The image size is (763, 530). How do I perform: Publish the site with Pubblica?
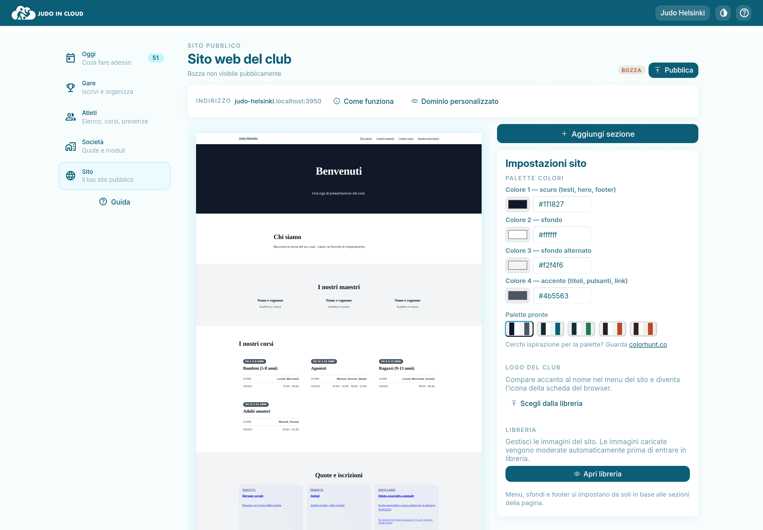[x=673, y=70]
